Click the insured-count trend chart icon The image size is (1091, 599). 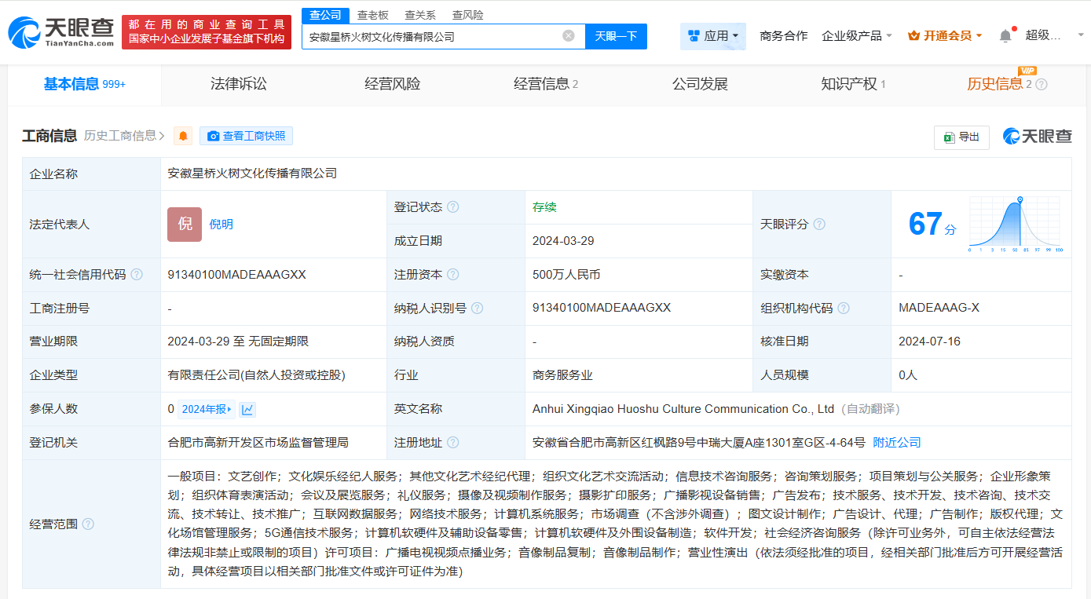pos(247,409)
